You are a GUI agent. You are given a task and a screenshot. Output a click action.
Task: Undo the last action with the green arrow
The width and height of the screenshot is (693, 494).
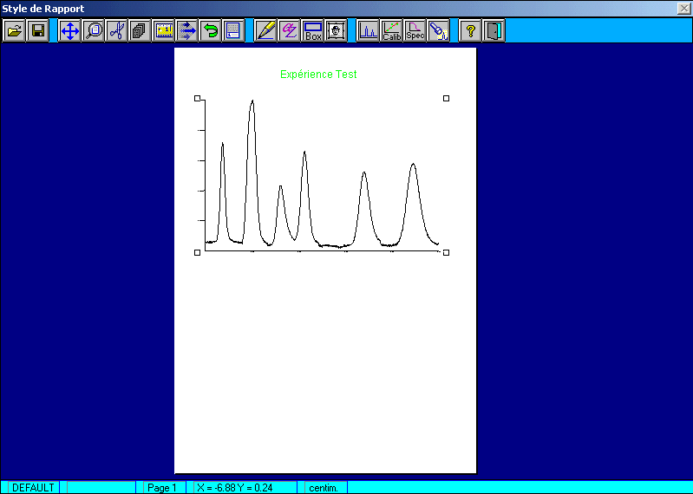211,31
